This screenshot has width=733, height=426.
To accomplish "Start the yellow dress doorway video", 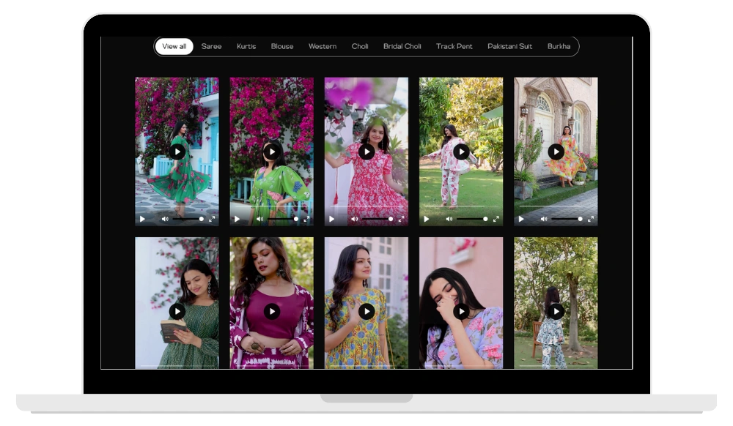I will click(556, 152).
